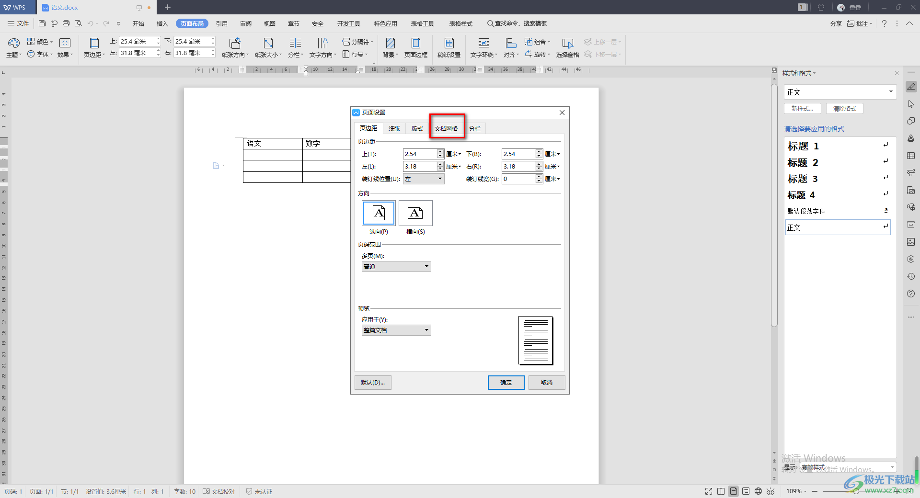This screenshot has height=498, width=920.
Task: Click the 默认(D)... button
Action: point(373,383)
